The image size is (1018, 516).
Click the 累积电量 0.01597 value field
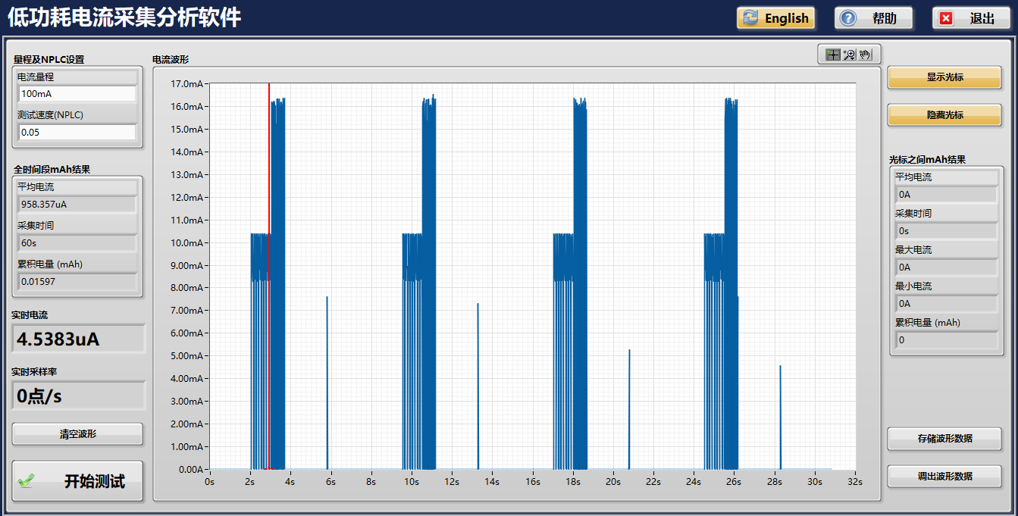[x=77, y=282]
